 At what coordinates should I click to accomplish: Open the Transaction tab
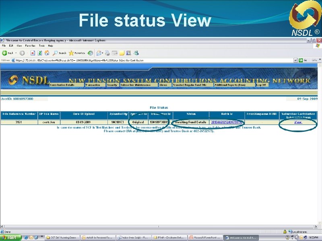95,85
